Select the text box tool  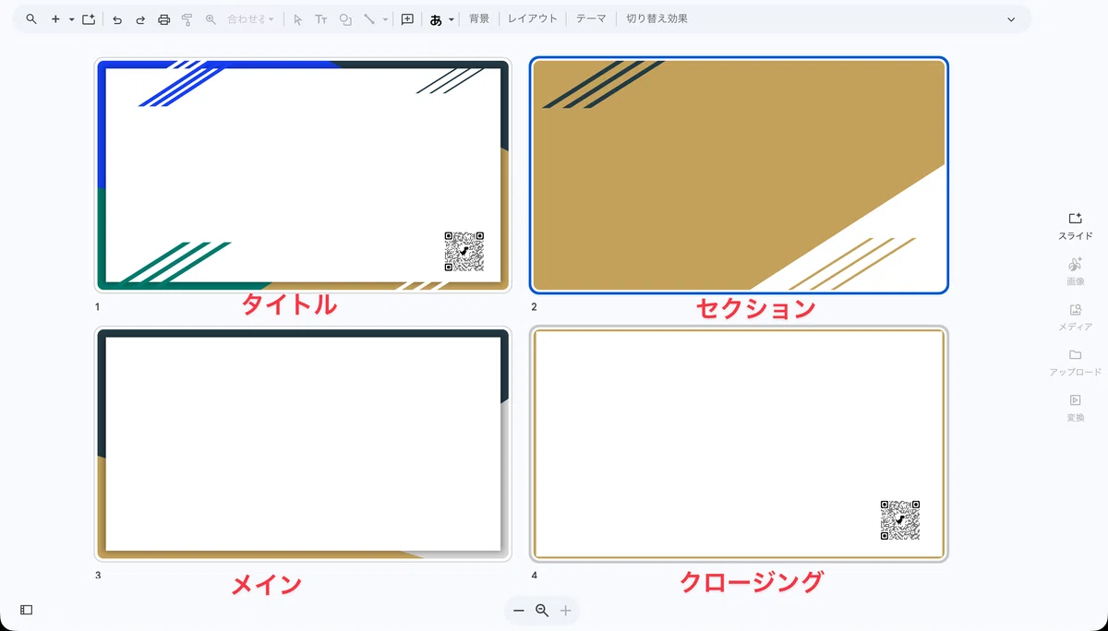point(321,18)
